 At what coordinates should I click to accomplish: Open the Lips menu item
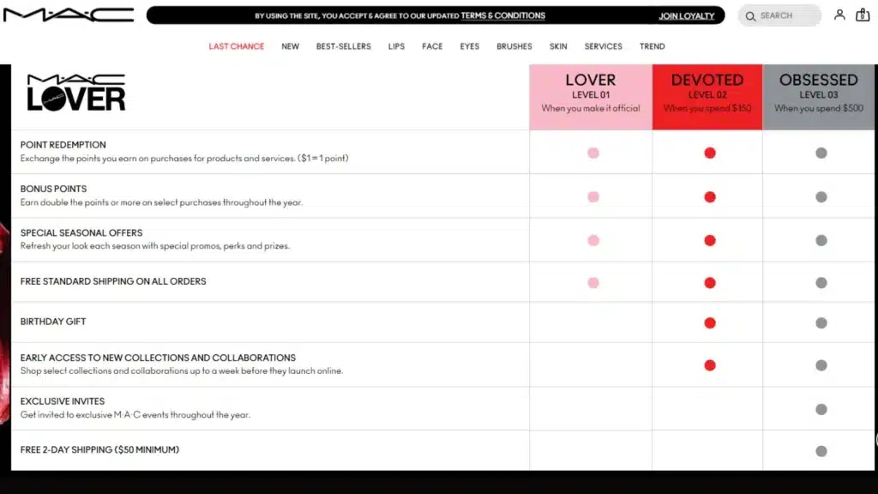coord(396,46)
